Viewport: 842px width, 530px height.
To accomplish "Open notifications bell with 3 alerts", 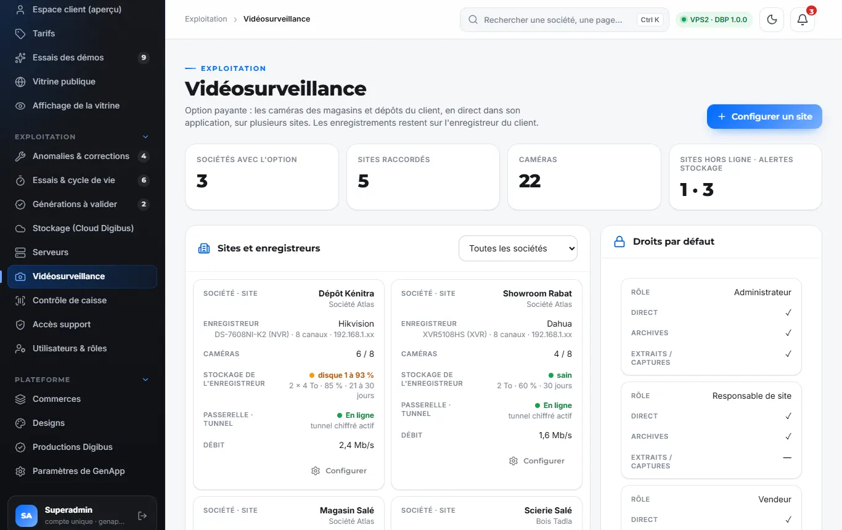I will [x=803, y=20].
